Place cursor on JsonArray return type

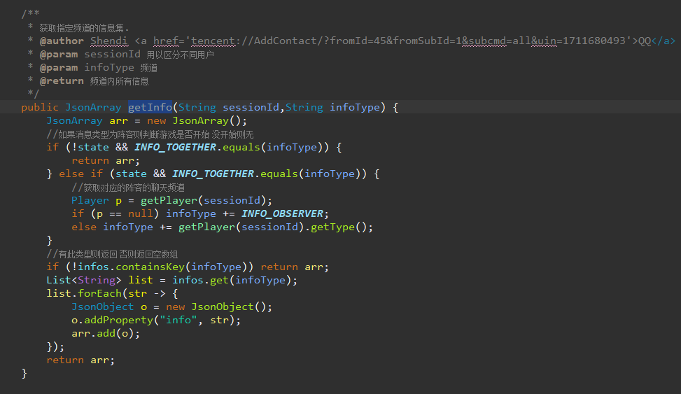click(93, 107)
